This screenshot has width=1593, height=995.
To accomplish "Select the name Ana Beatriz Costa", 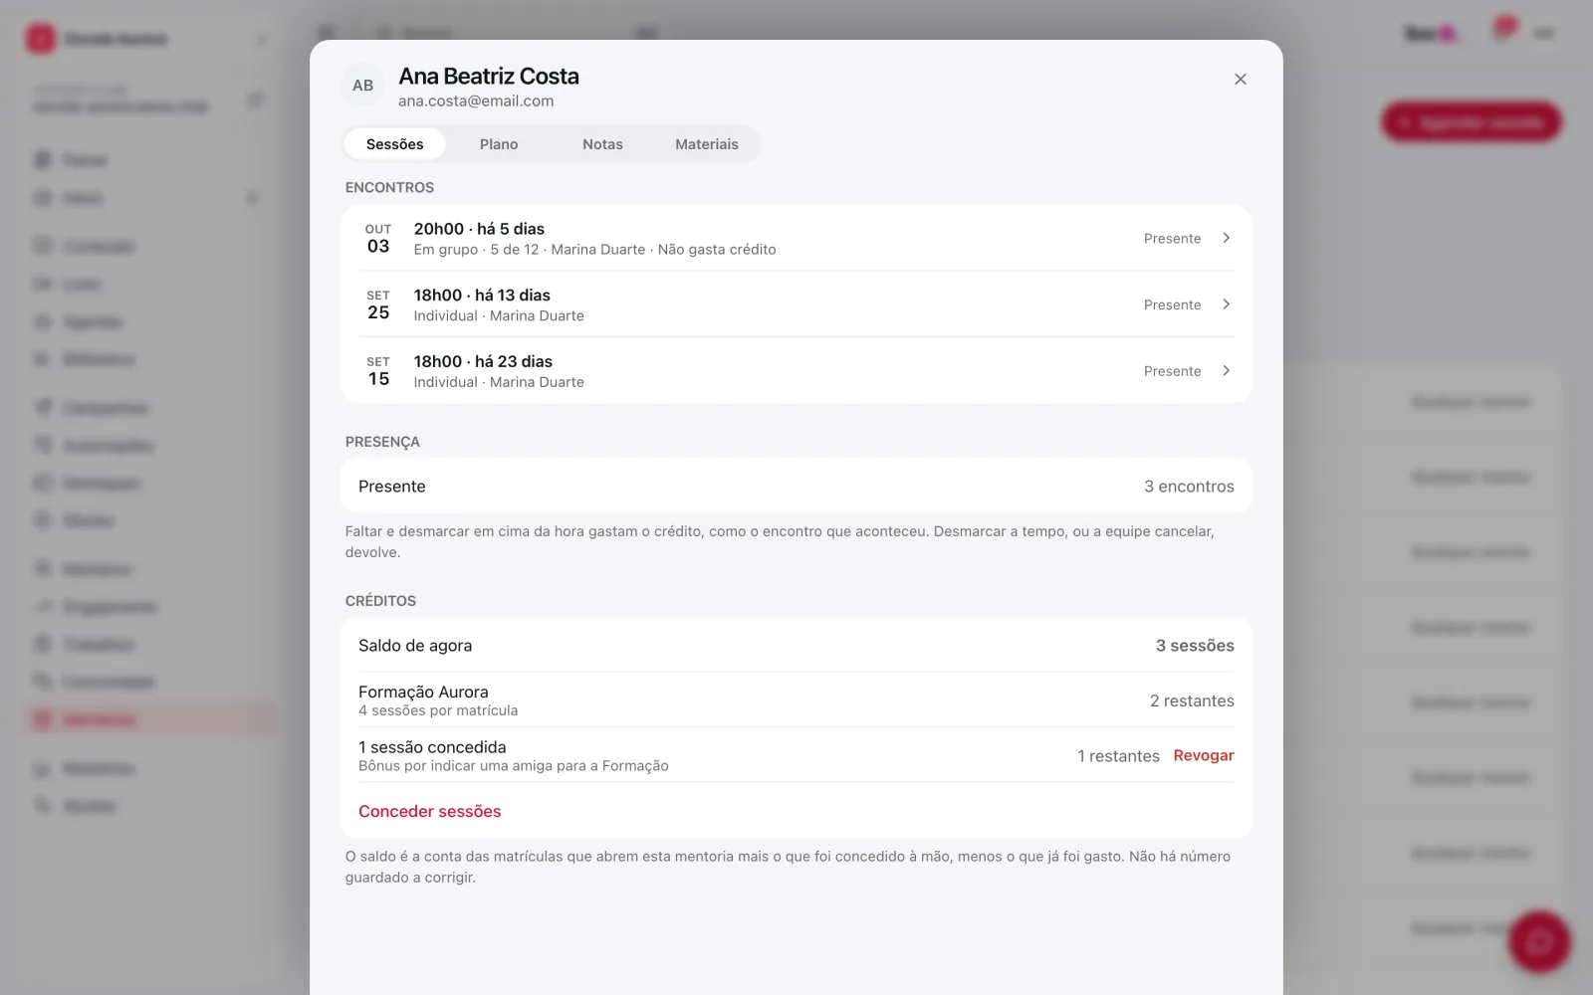I will (489, 77).
